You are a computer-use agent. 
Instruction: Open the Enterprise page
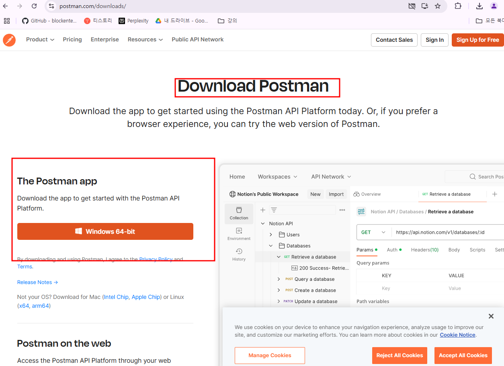click(x=105, y=39)
